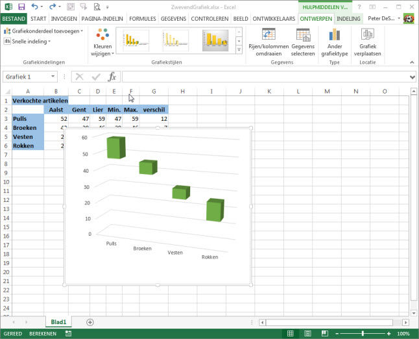Click the user avatar picture

pyautogui.click(x=409, y=18)
